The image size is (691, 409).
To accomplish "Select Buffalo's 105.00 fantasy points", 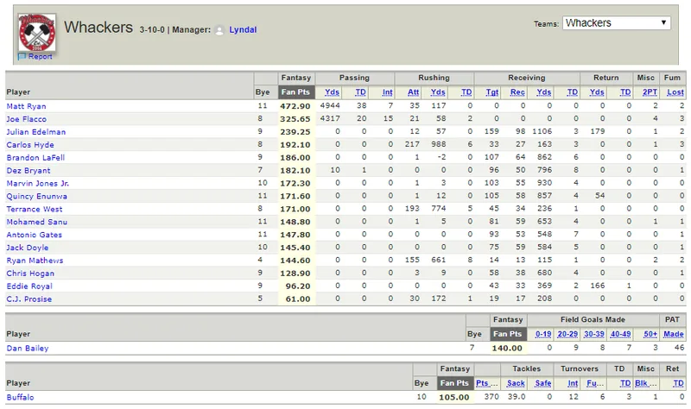I will coord(454,397).
